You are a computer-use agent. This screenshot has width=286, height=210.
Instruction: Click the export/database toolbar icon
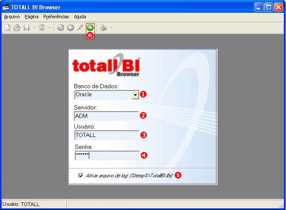[42, 28]
